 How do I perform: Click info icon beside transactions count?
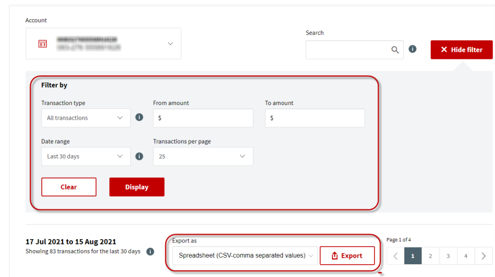(150, 251)
